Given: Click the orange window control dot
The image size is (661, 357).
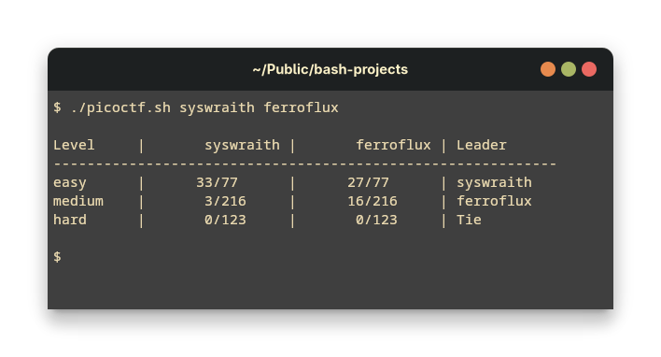Looking at the screenshot, I should 548,69.
